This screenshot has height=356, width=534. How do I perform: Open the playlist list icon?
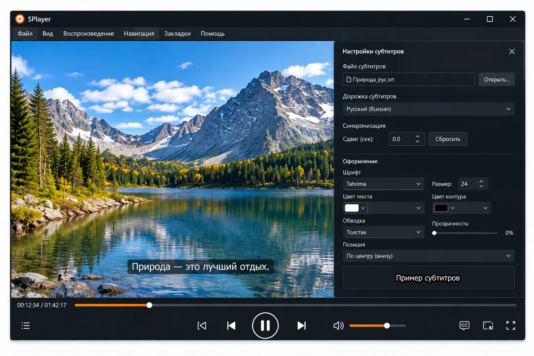click(x=25, y=326)
